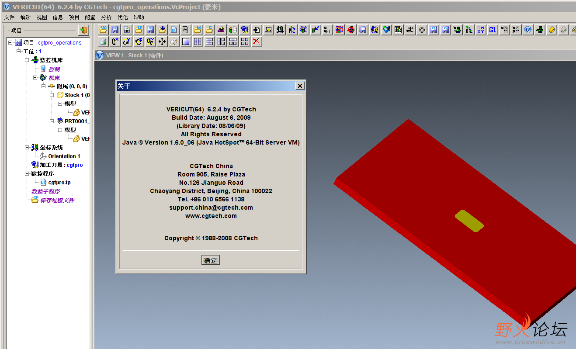576x349 pixels.
Task: Collapse the 数控机床 tree node
Action: tap(27, 60)
